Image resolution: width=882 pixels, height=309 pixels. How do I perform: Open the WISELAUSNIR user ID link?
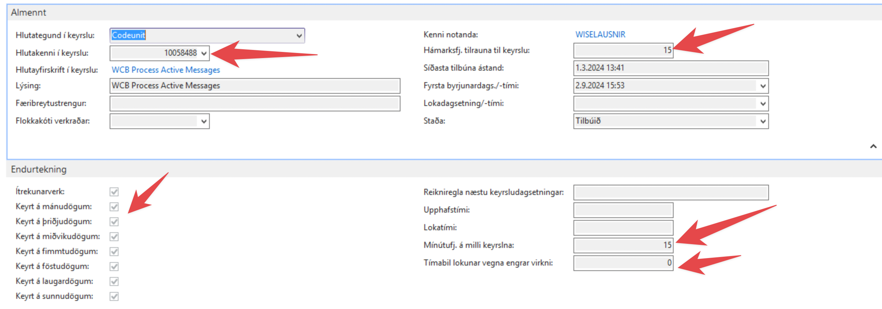pos(600,35)
